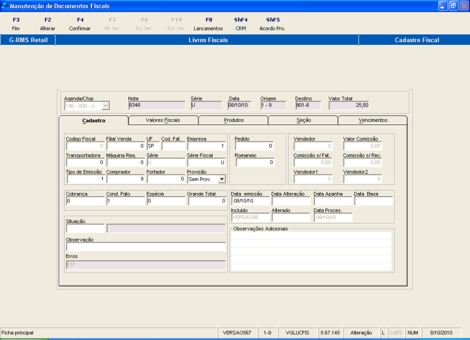Expand the Agenda/Cfop dropdown arrow
470x340 pixels.
tap(105, 106)
